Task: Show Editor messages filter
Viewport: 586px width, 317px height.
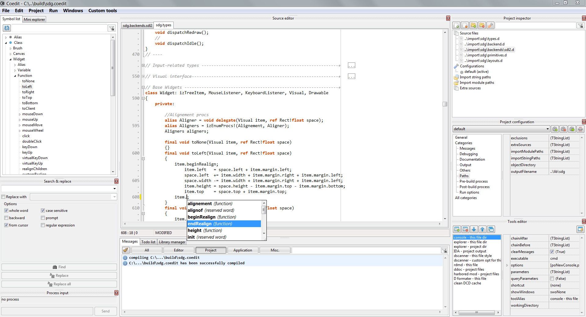Action: click(179, 250)
